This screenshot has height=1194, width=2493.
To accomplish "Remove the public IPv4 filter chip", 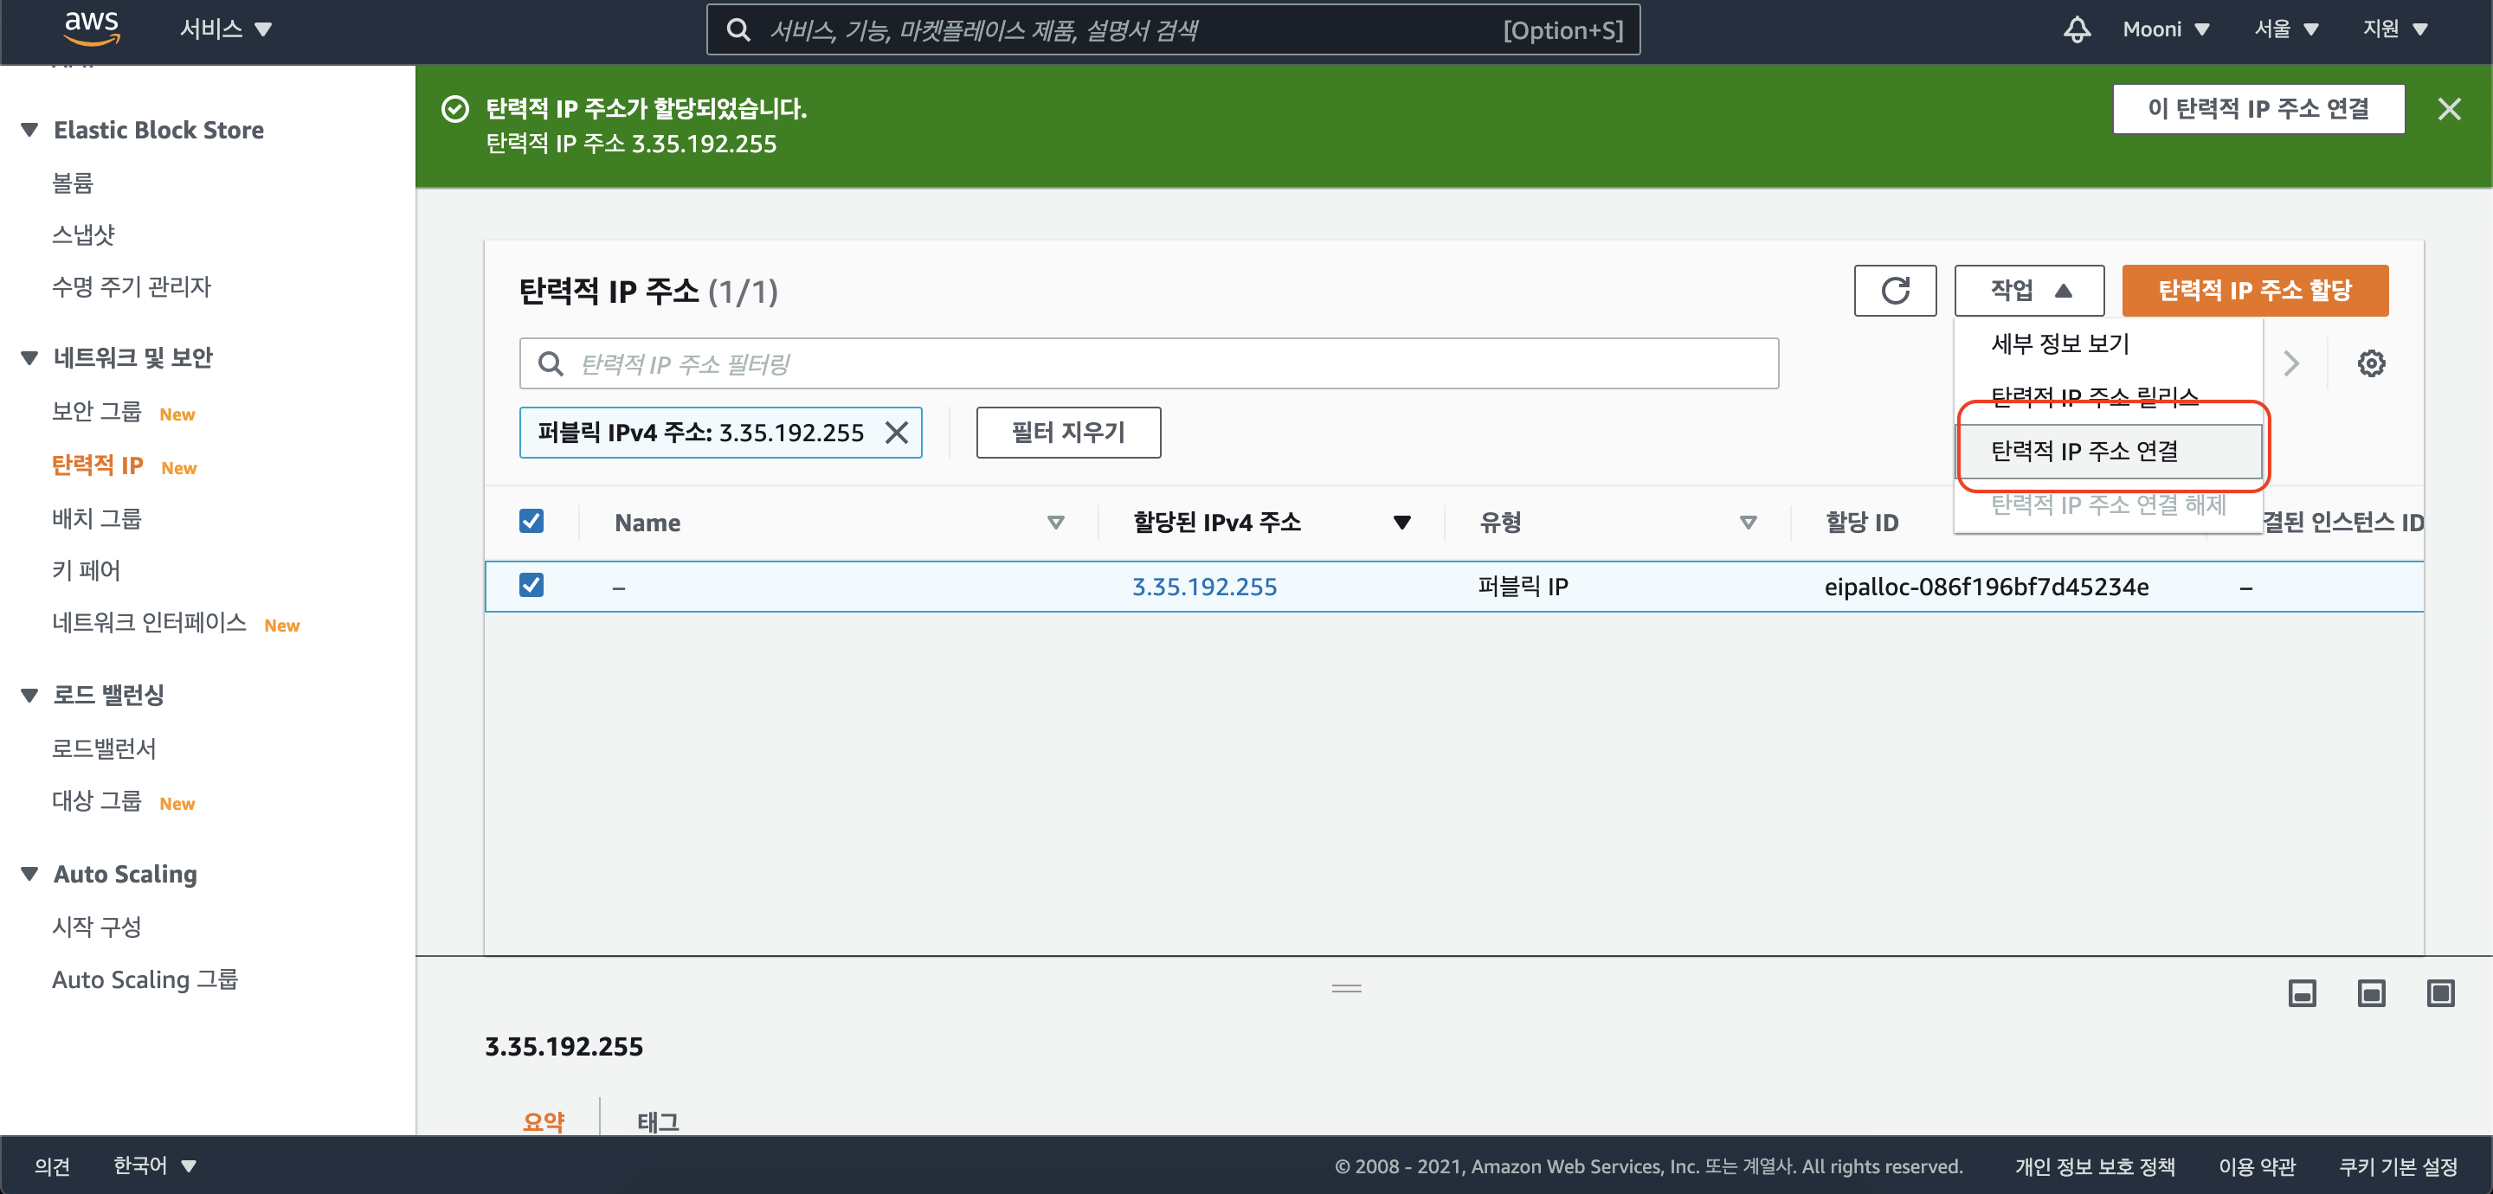I will click(896, 433).
